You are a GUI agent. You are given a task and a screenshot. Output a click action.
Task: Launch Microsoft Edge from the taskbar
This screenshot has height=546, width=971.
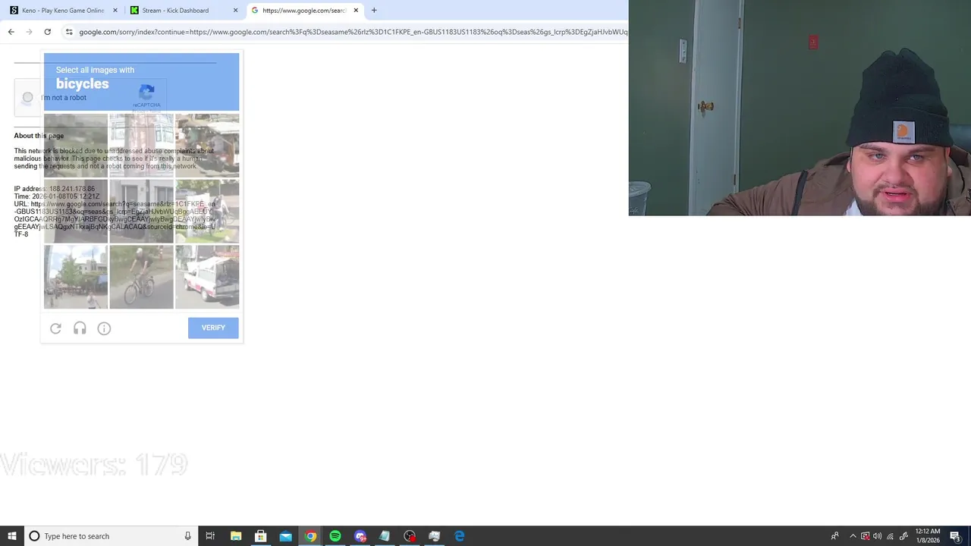click(x=459, y=536)
